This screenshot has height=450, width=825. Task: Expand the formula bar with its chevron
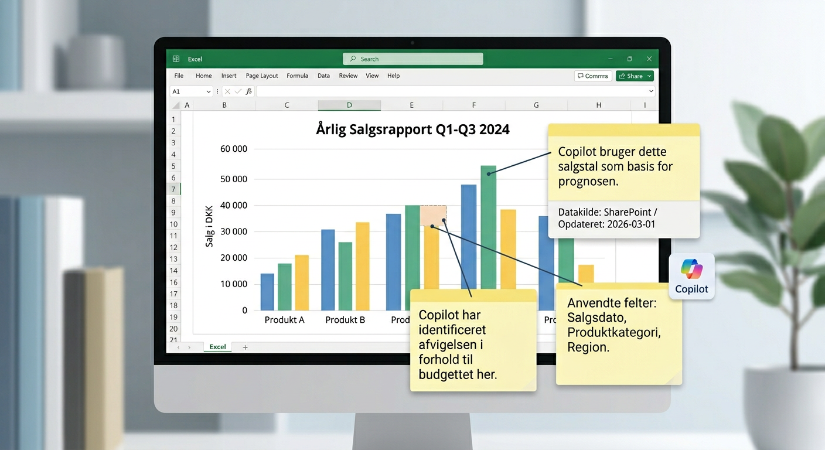pyautogui.click(x=650, y=91)
